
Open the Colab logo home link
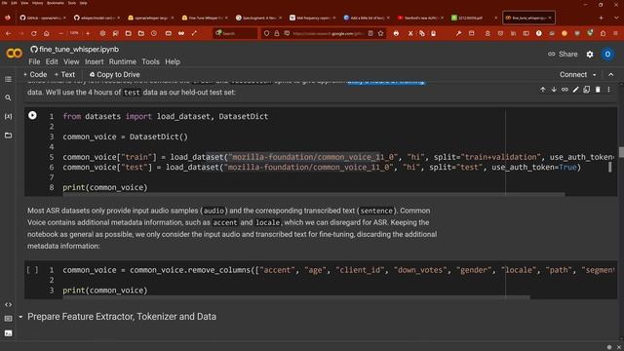click(14, 53)
